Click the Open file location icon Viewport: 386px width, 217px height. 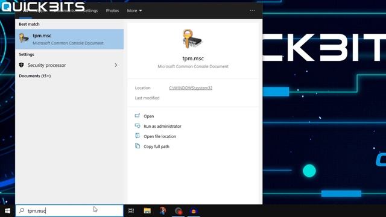[138, 136]
